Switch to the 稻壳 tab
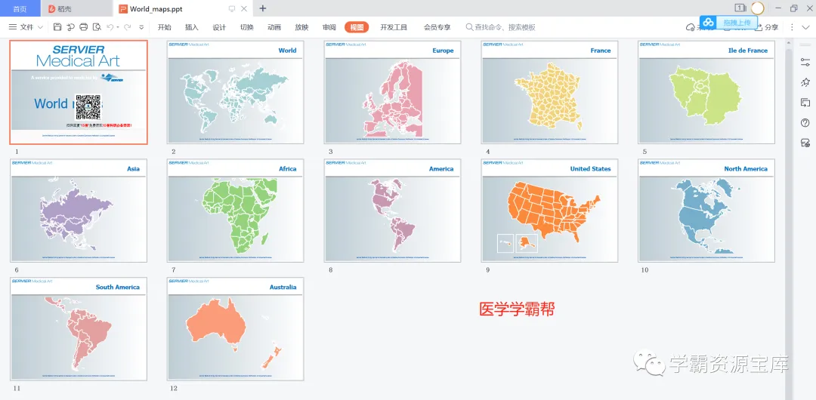This screenshot has height=400, width=816. [x=76, y=9]
